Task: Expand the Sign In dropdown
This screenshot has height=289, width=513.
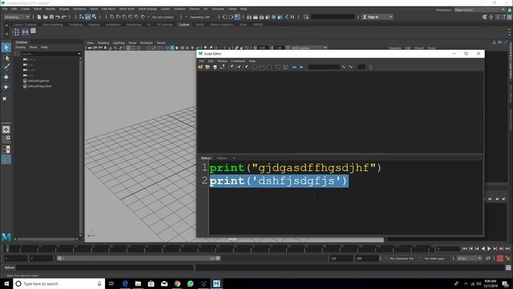Action: (x=390, y=17)
